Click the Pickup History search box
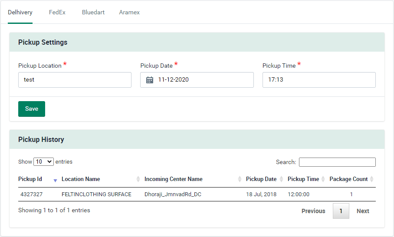Viewport: 394px width, 237px height. coord(337,162)
